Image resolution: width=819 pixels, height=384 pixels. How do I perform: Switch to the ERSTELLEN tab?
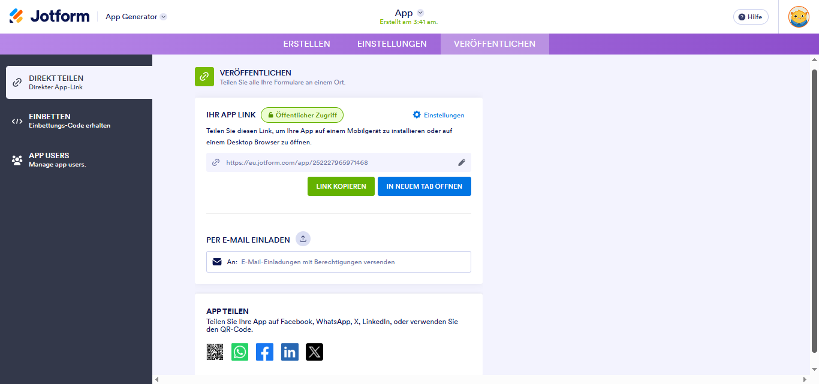(x=306, y=44)
